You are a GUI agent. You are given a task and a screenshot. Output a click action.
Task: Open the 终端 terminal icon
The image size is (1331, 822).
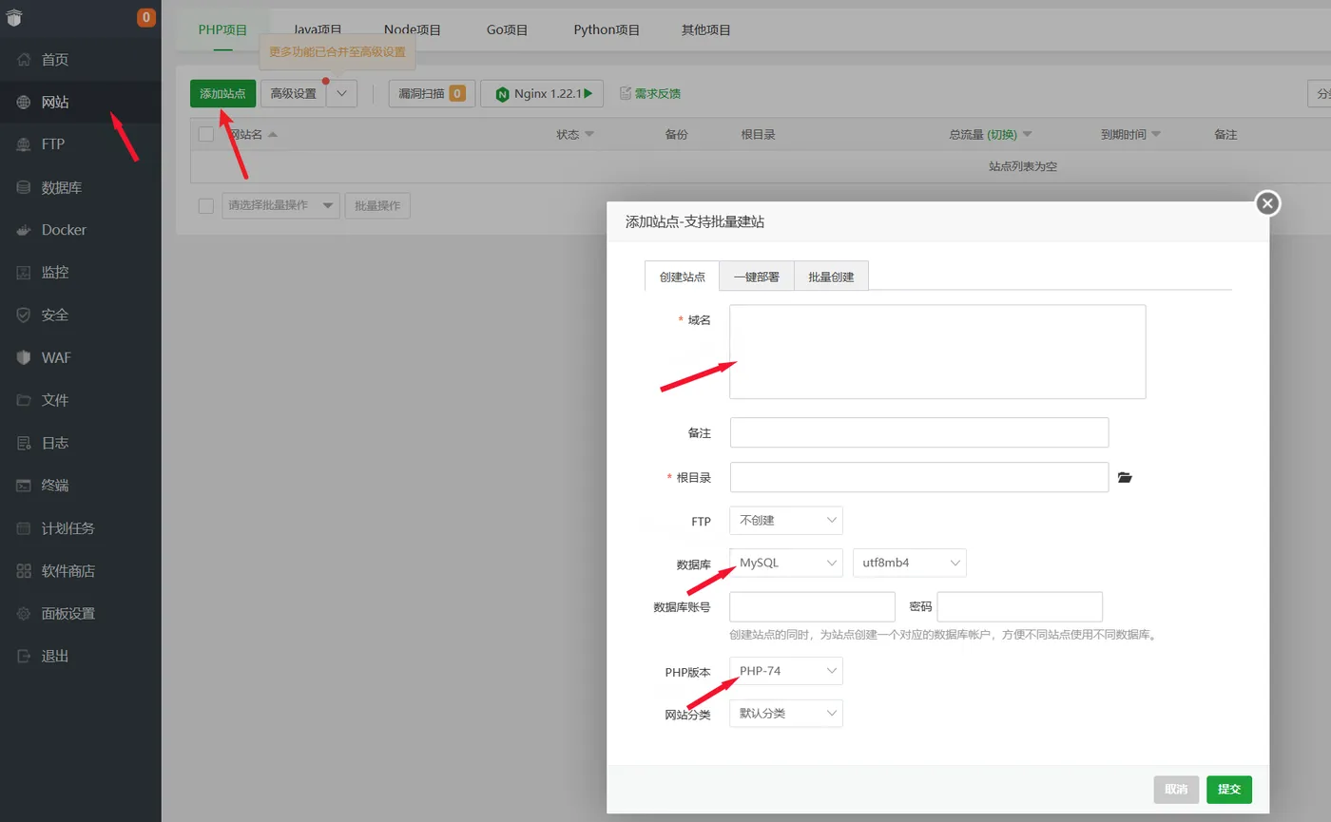point(25,486)
